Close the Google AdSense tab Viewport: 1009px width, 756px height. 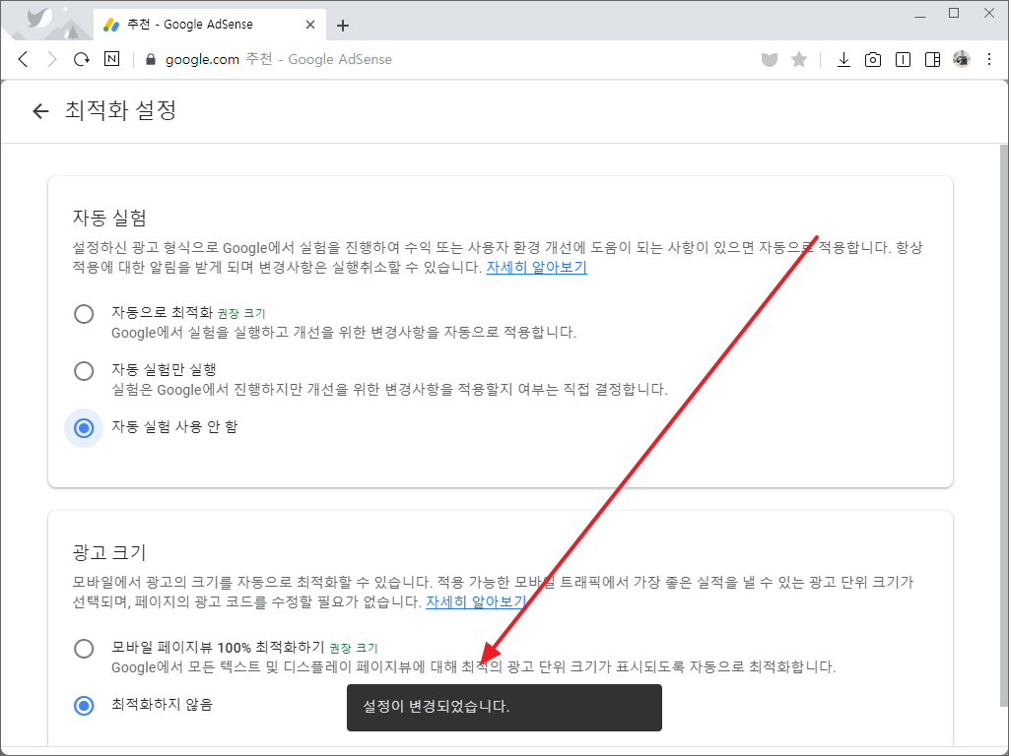point(310,25)
